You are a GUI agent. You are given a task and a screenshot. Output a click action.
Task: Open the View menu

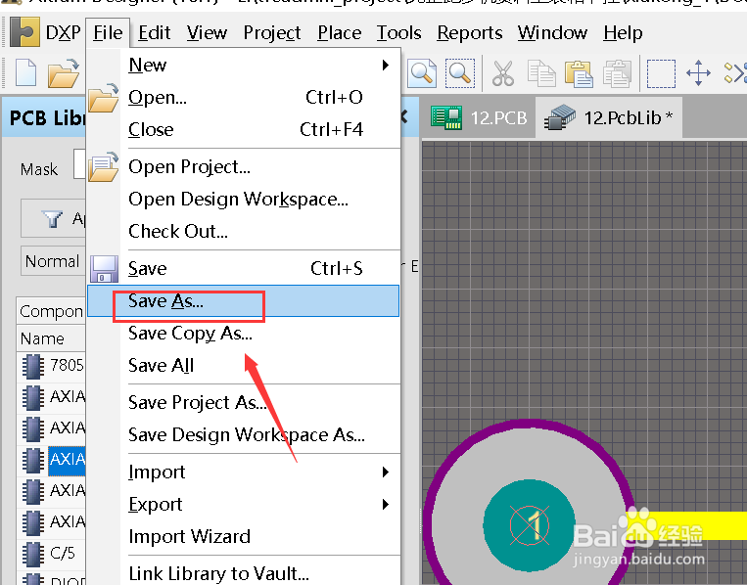point(207,33)
